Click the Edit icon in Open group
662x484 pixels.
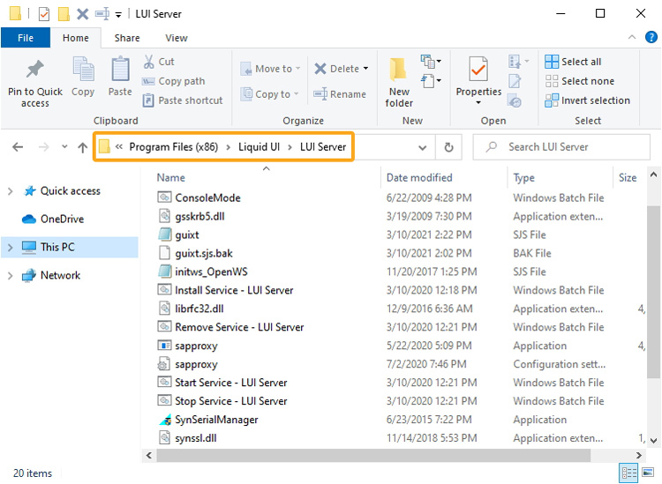tap(515, 81)
